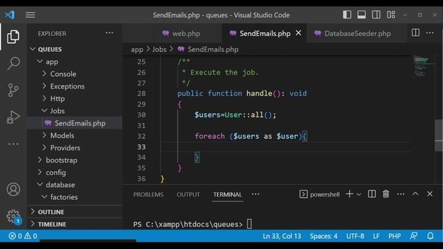Toggle the primary side bar layout icon
The width and height of the screenshot is (443, 249).
click(x=347, y=15)
